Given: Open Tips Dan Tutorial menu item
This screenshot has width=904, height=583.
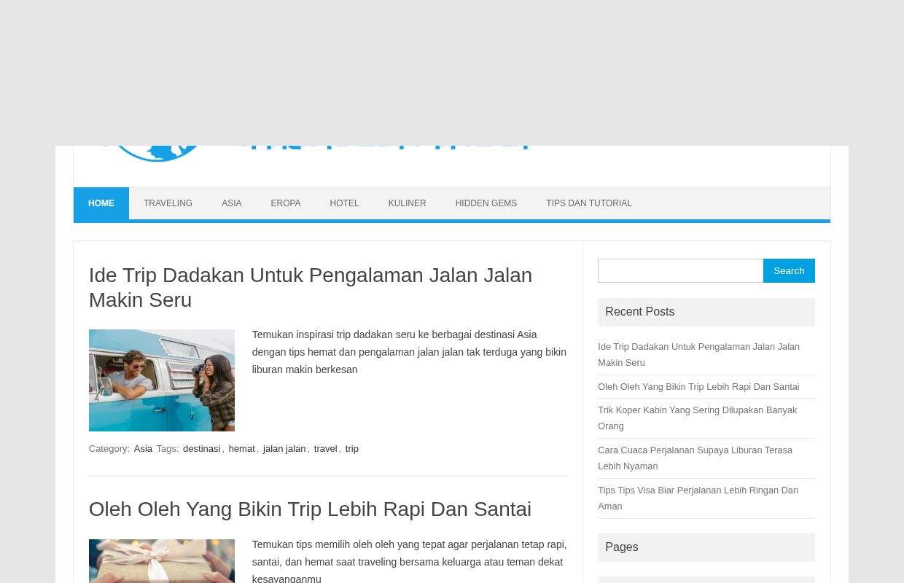Looking at the screenshot, I should click(x=589, y=203).
